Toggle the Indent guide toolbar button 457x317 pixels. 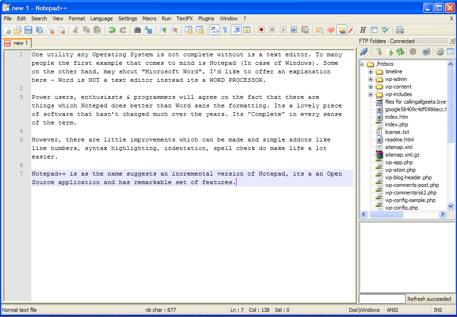(237, 30)
